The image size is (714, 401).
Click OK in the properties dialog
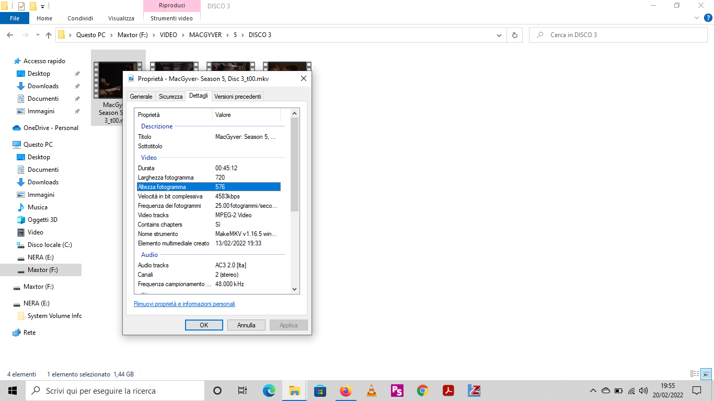coord(204,325)
